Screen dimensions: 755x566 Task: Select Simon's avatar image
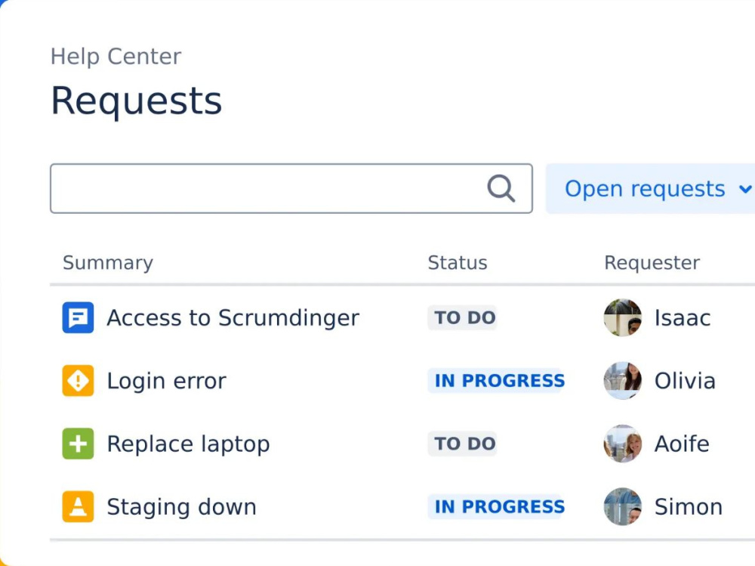point(622,506)
